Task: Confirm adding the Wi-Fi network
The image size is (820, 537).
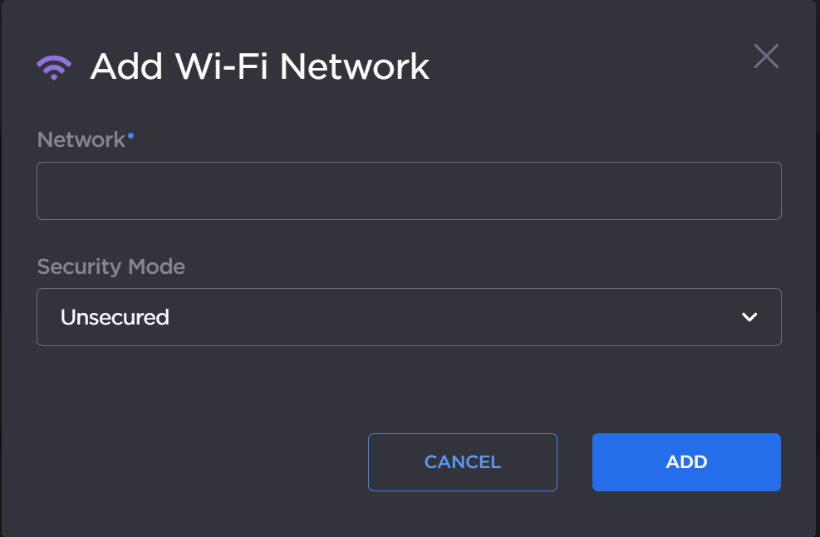Action: (x=686, y=462)
